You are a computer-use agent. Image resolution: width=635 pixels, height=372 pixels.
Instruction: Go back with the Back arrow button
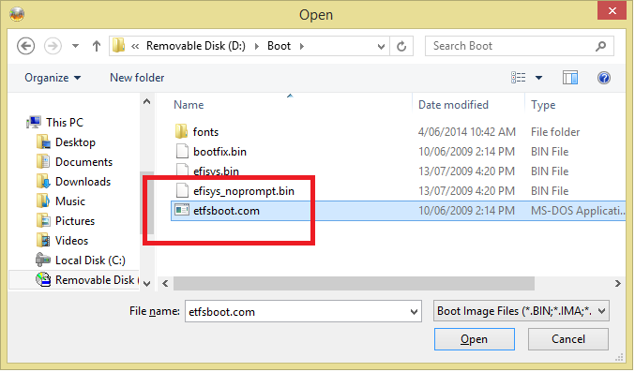click(x=26, y=46)
